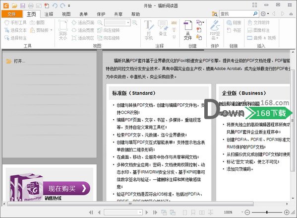297x218 pixels.
Task: Open the 表单 tab
Action: [x=83, y=14]
